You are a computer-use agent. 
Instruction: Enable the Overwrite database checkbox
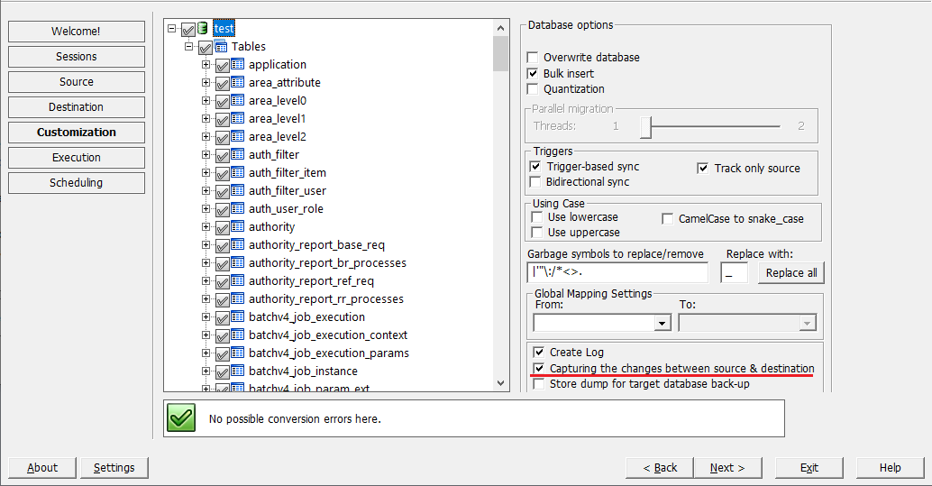pos(533,58)
